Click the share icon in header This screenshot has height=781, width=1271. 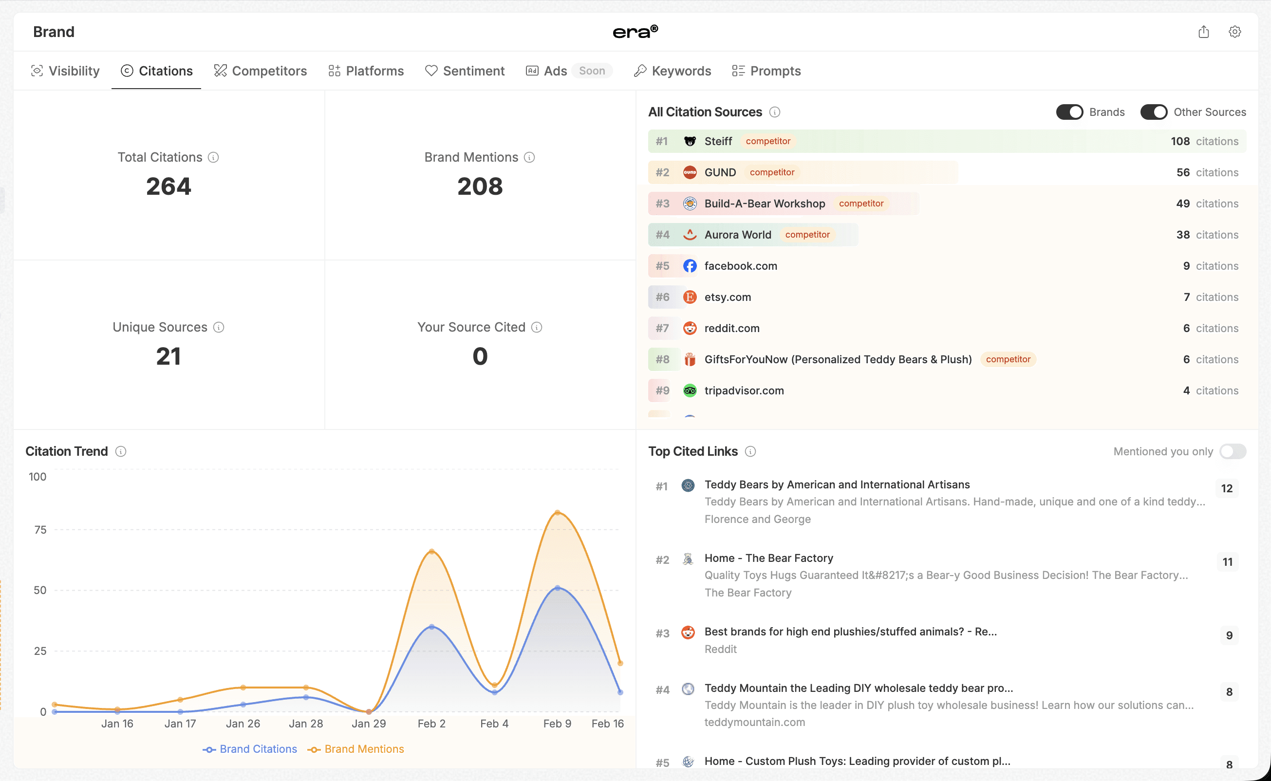(1203, 32)
